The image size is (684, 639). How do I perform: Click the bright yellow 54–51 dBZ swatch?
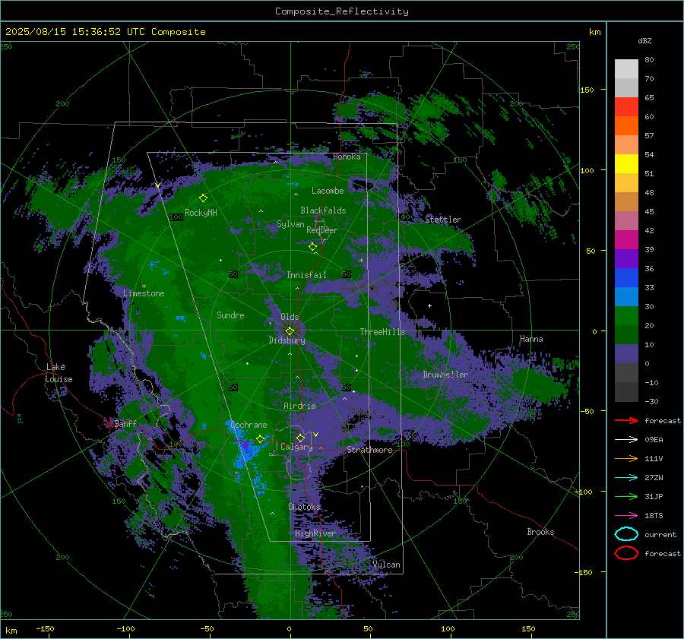click(626, 164)
